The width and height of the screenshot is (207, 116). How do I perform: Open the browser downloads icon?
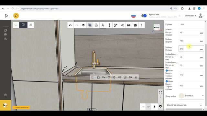point(189,9)
